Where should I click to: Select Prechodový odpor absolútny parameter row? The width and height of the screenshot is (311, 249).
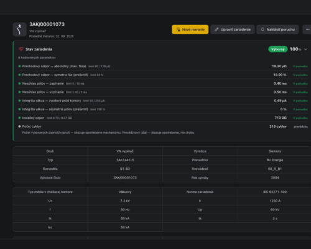click(163, 66)
